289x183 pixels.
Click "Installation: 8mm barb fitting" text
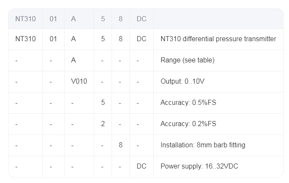tap(202, 145)
